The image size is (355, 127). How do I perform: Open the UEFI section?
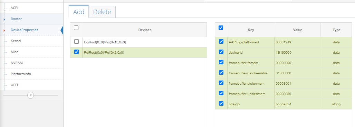[x=14, y=85]
